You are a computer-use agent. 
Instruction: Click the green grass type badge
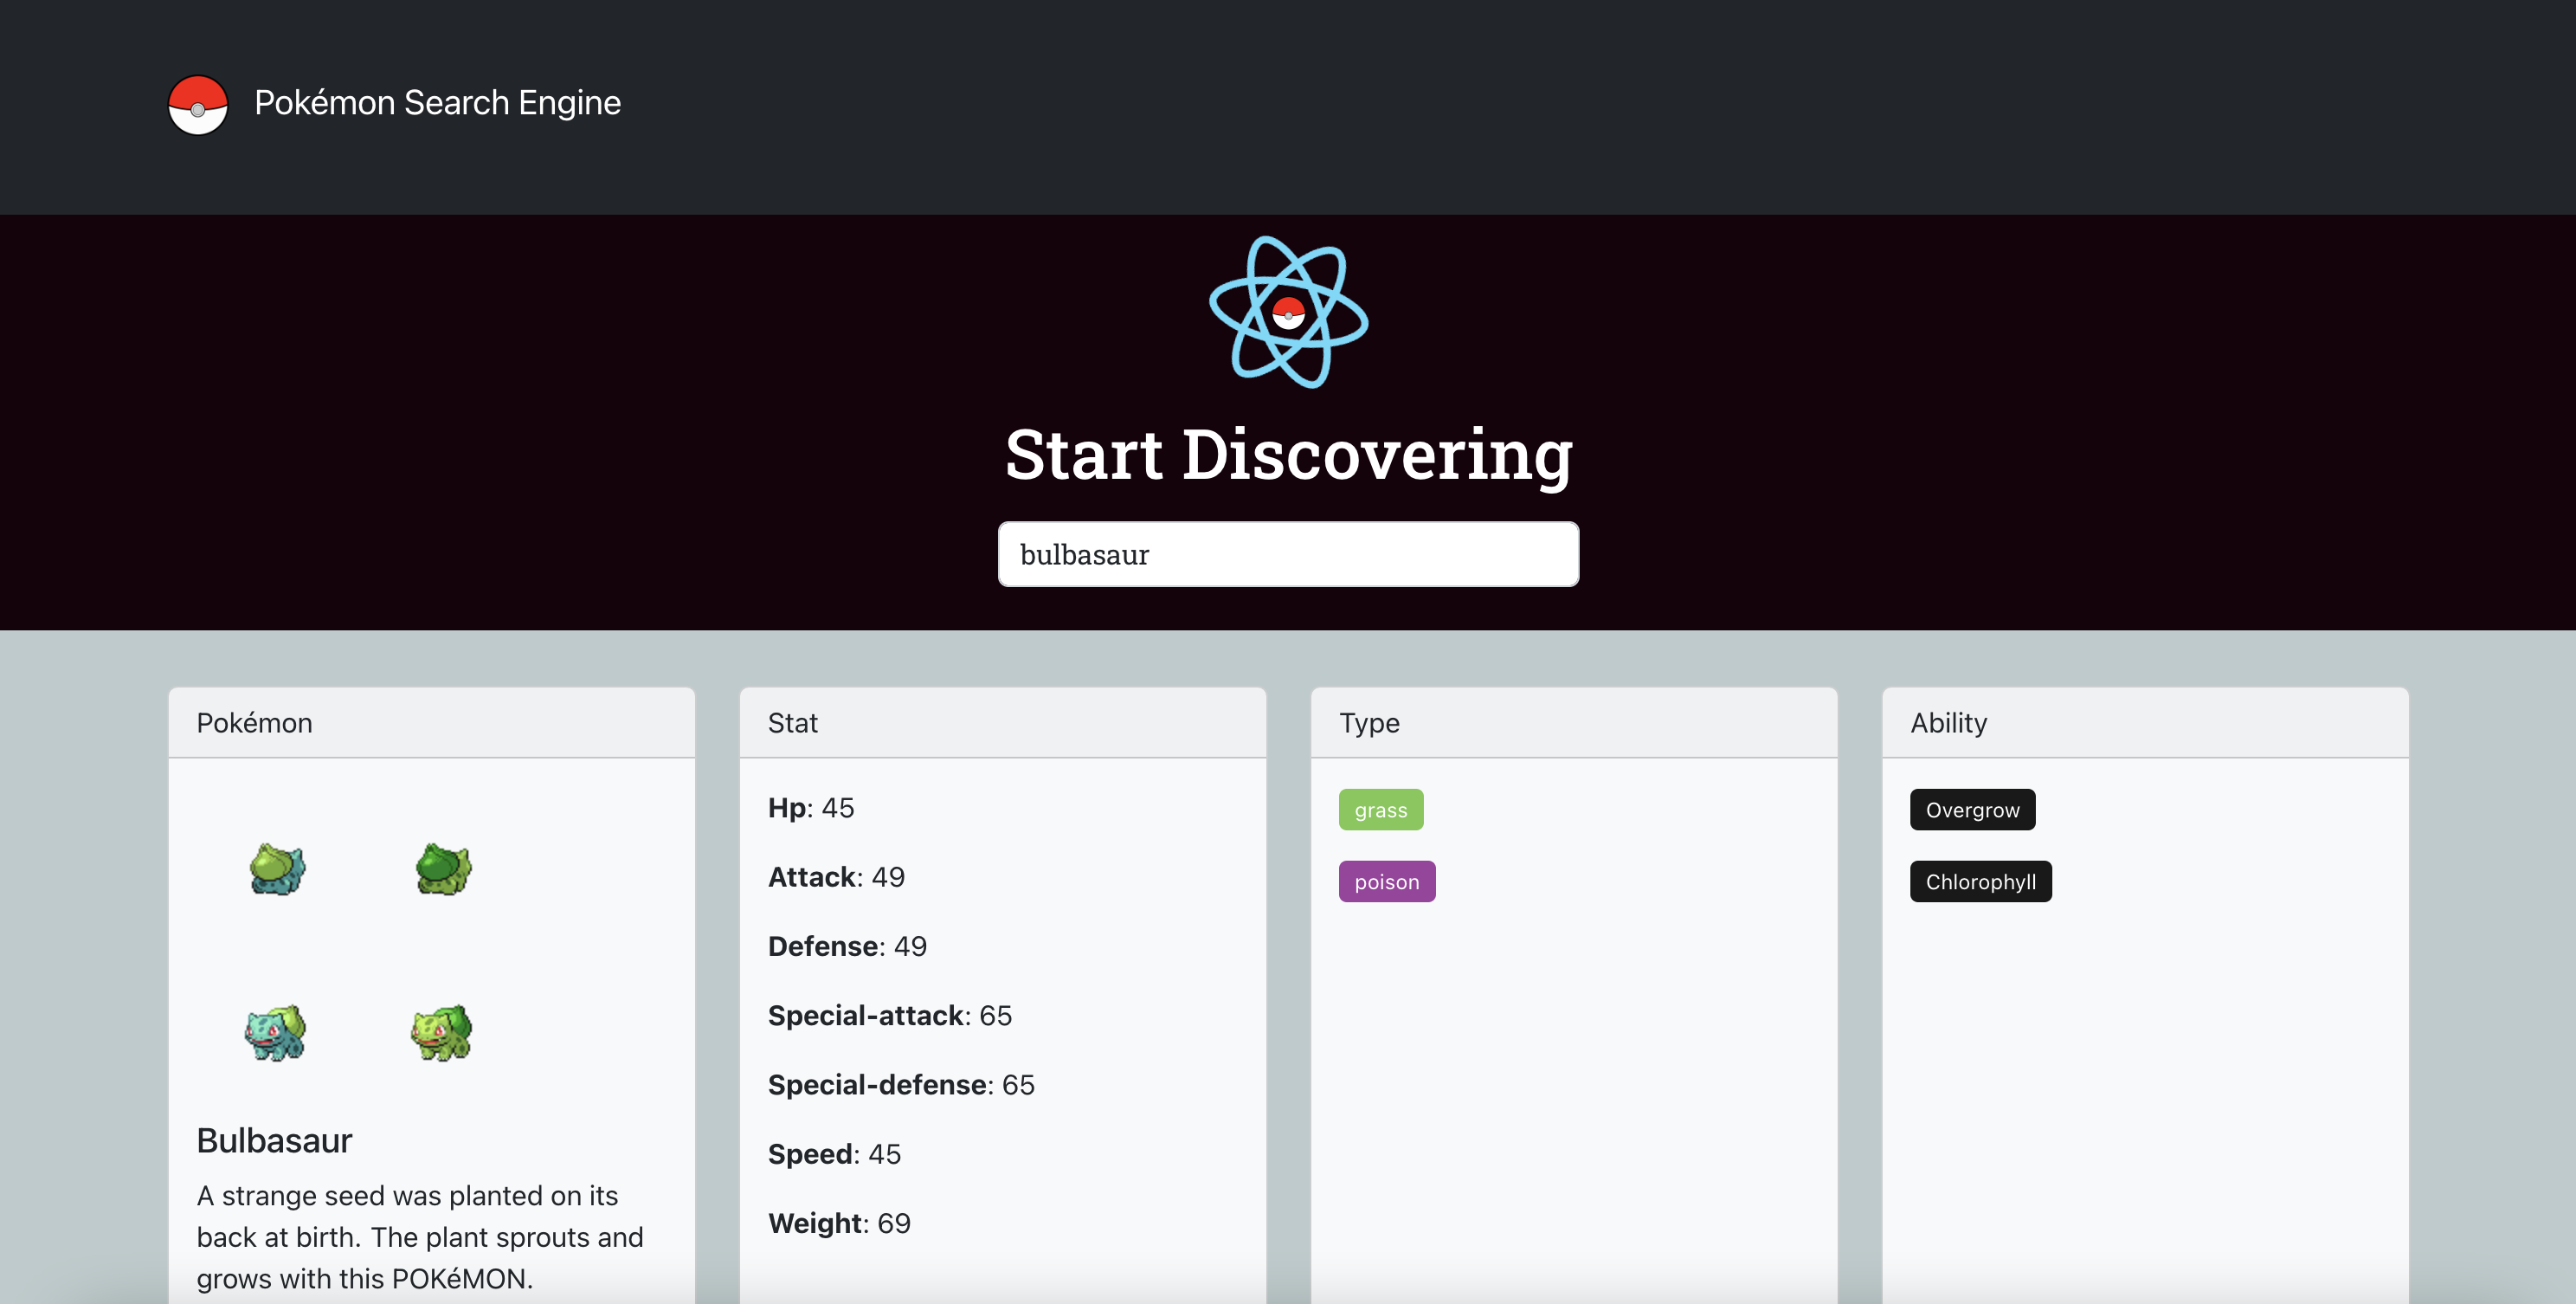click(x=1380, y=810)
